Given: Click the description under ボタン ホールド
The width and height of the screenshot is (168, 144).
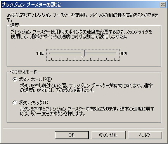Looking at the screenshot, I should [86, 88].
